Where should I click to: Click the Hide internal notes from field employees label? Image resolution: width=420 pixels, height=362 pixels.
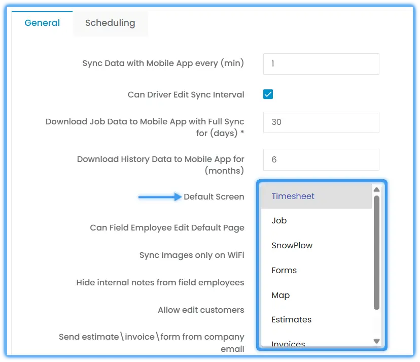tap(160, 282)
